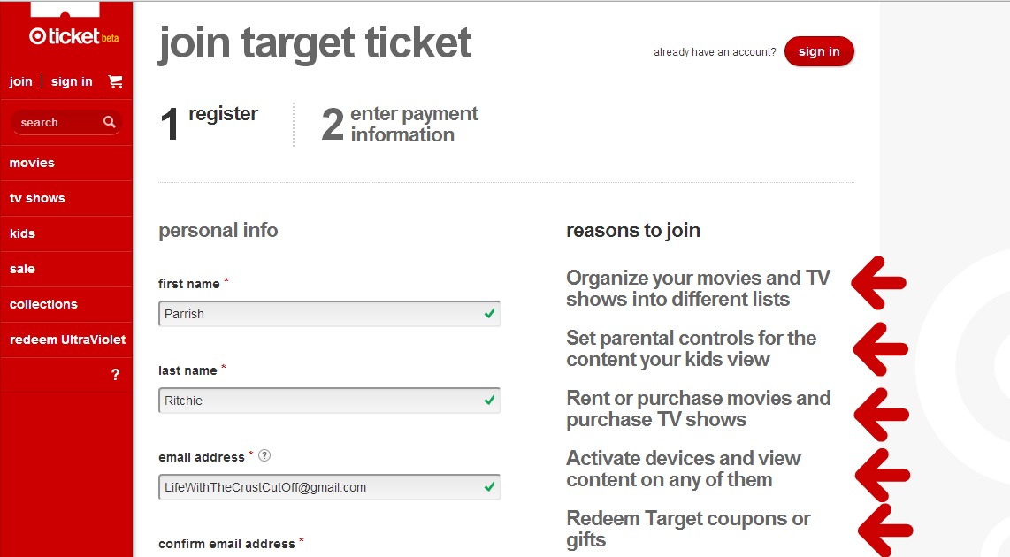Open the movies menu item
Image resolution: width=1010 pixels, height=557 pixels.
point(32,163)
